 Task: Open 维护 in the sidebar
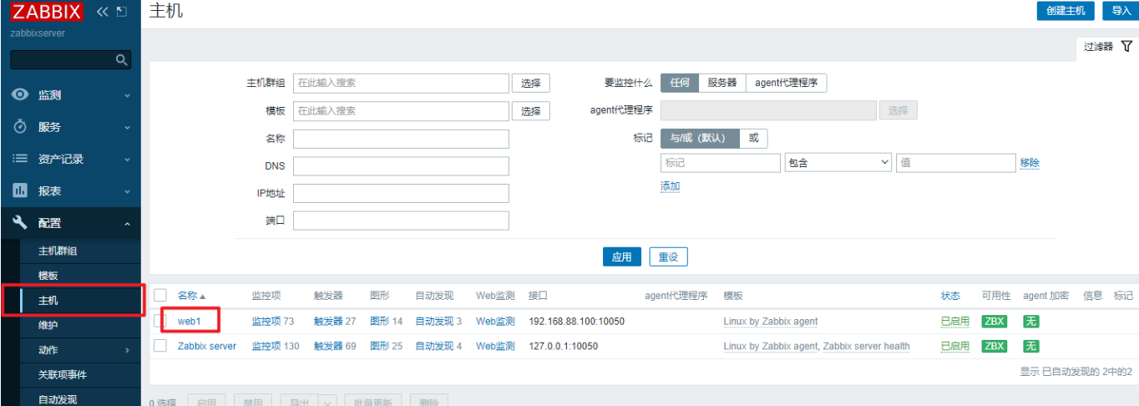[48, 325]
